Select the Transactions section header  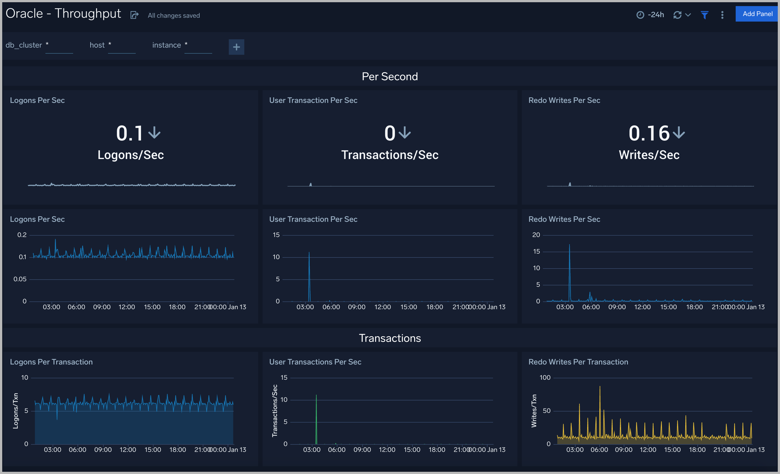pyautogui.click(x=390, y=338)
